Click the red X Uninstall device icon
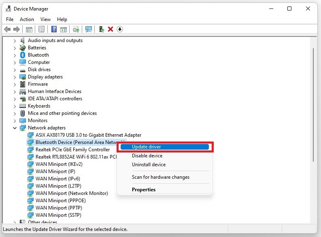This screenshot has height=237, width=321. point(110,29)
